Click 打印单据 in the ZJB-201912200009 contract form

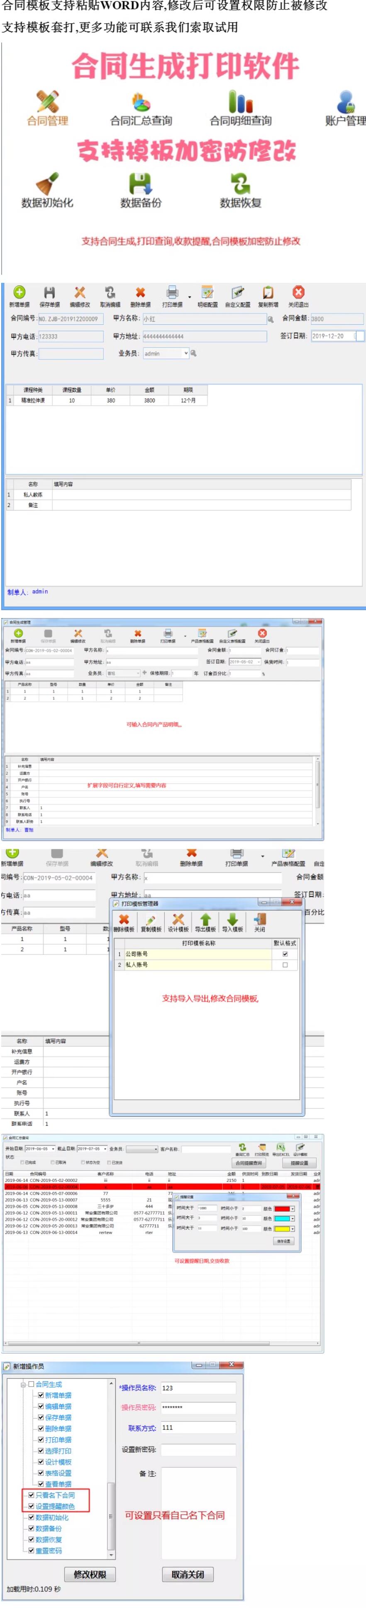172,297
